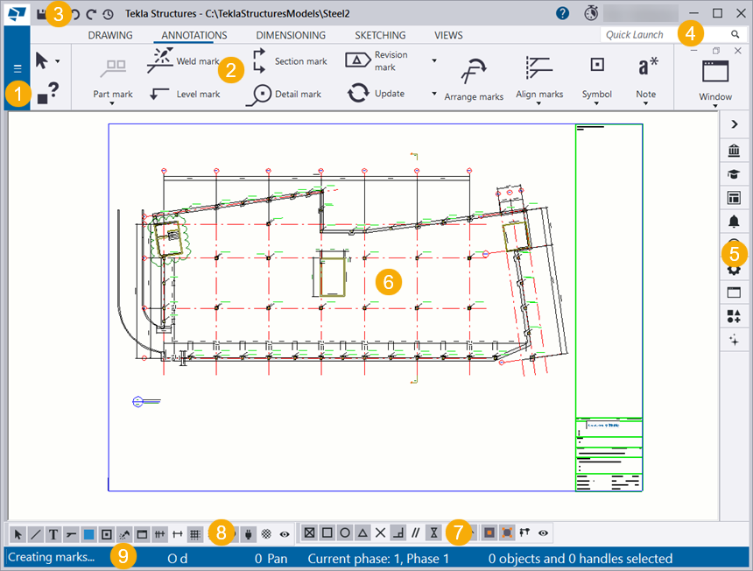
Task: Open the SKETCHING ribbon tab
Action: pyautogui.click(x=380, y=36)
